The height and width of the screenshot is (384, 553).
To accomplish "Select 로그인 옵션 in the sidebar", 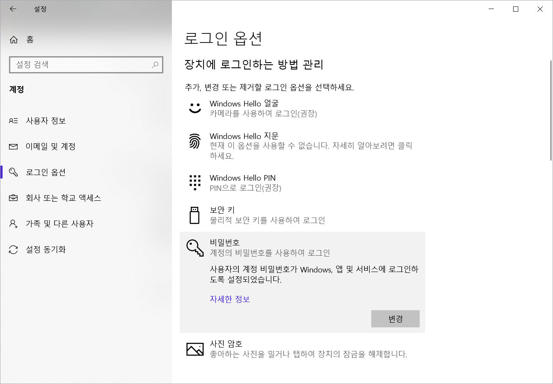I will click(x=86, y=172).
